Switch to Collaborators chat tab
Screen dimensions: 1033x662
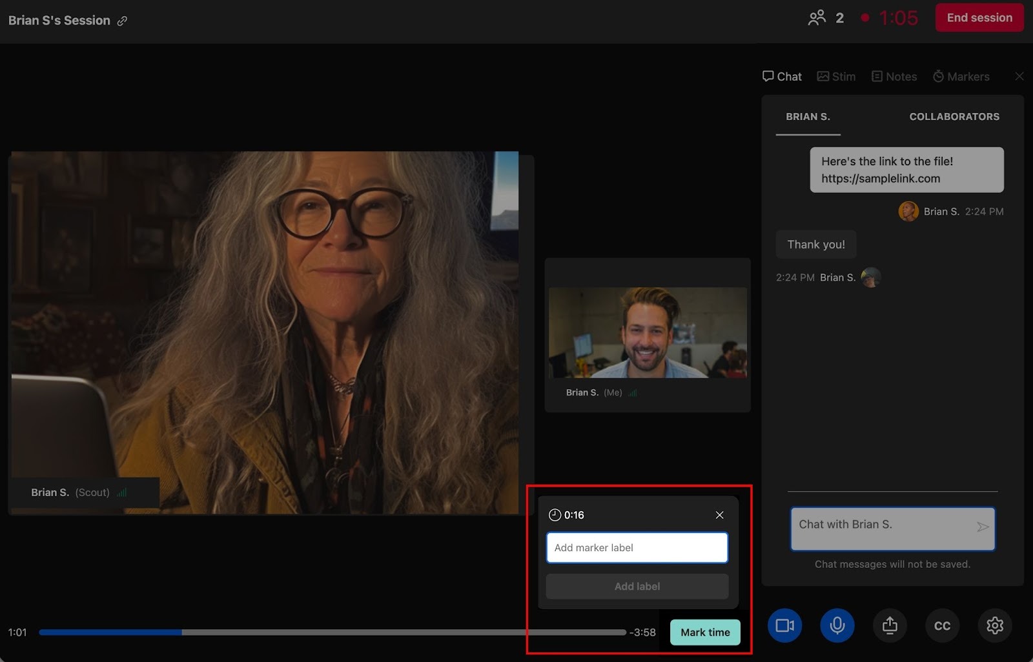954,117
